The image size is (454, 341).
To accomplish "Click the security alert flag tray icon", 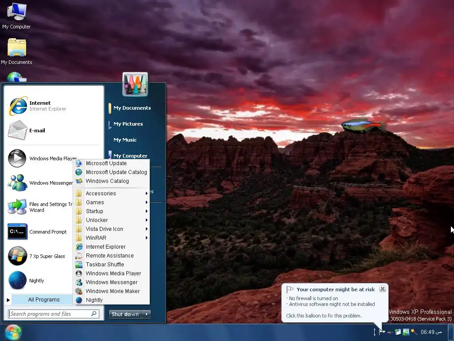I will [x=382, y=332].
